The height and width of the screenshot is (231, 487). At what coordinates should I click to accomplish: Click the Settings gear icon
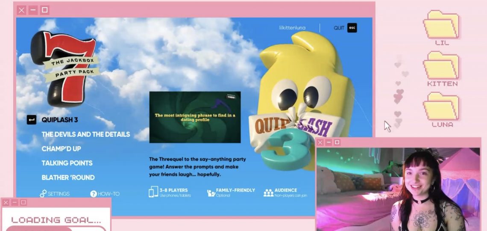tap(43, 194)
